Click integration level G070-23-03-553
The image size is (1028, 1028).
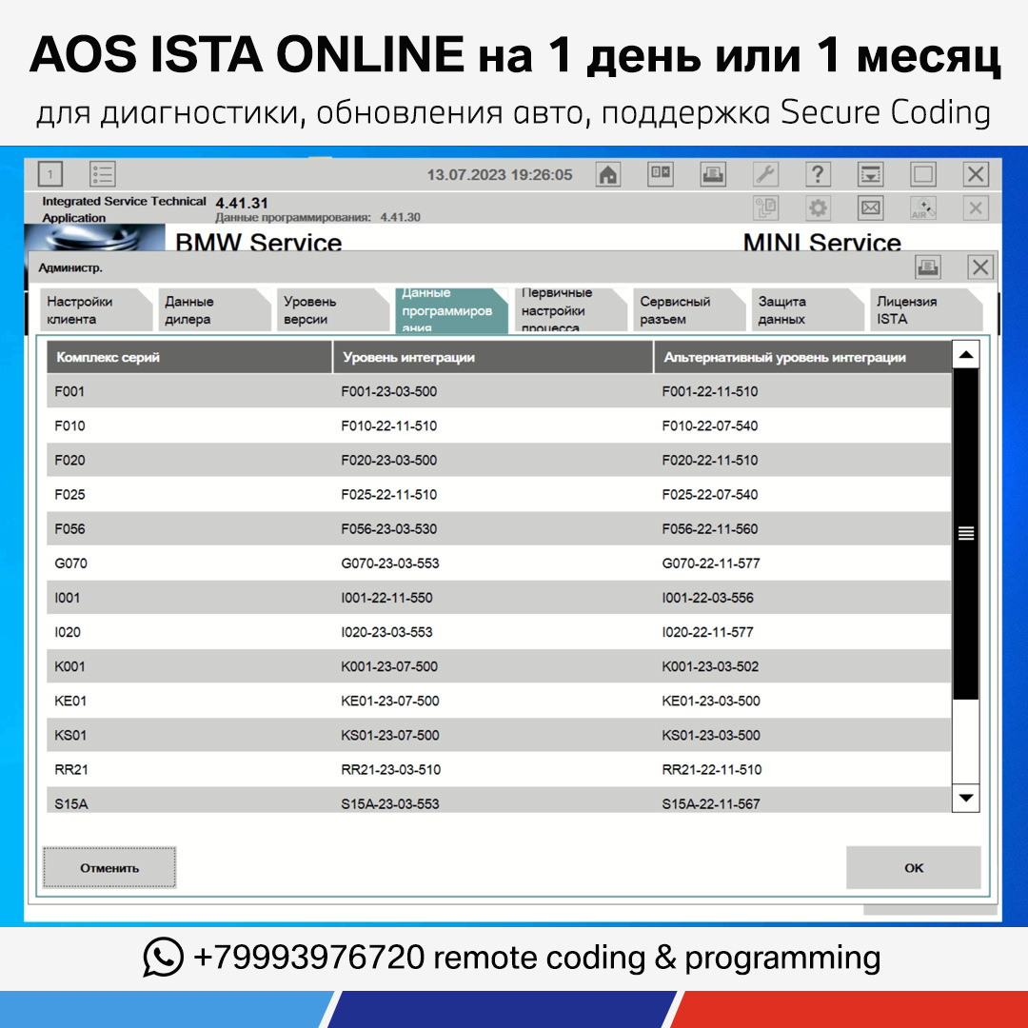390,563
